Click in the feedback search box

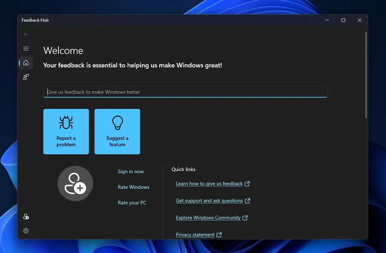pyautogui.click(x=185, y=92)
